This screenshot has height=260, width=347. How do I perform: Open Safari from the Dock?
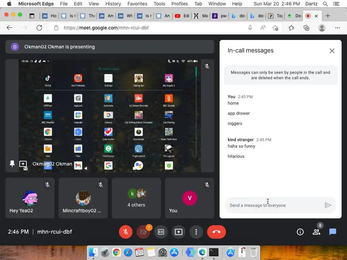(x=128, y=252)
